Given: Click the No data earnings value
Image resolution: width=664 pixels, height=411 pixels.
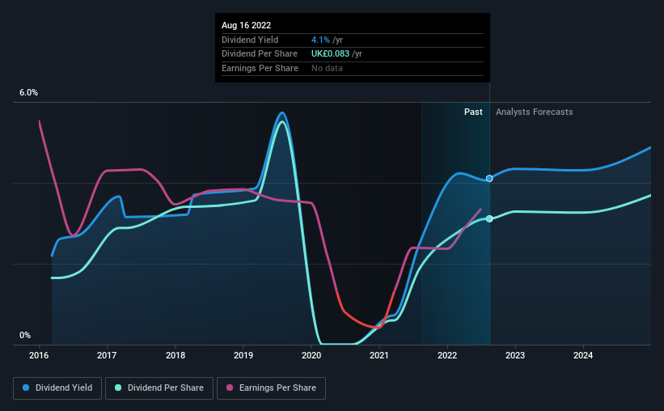Looking at the screenshot, I should click(327, 68).
